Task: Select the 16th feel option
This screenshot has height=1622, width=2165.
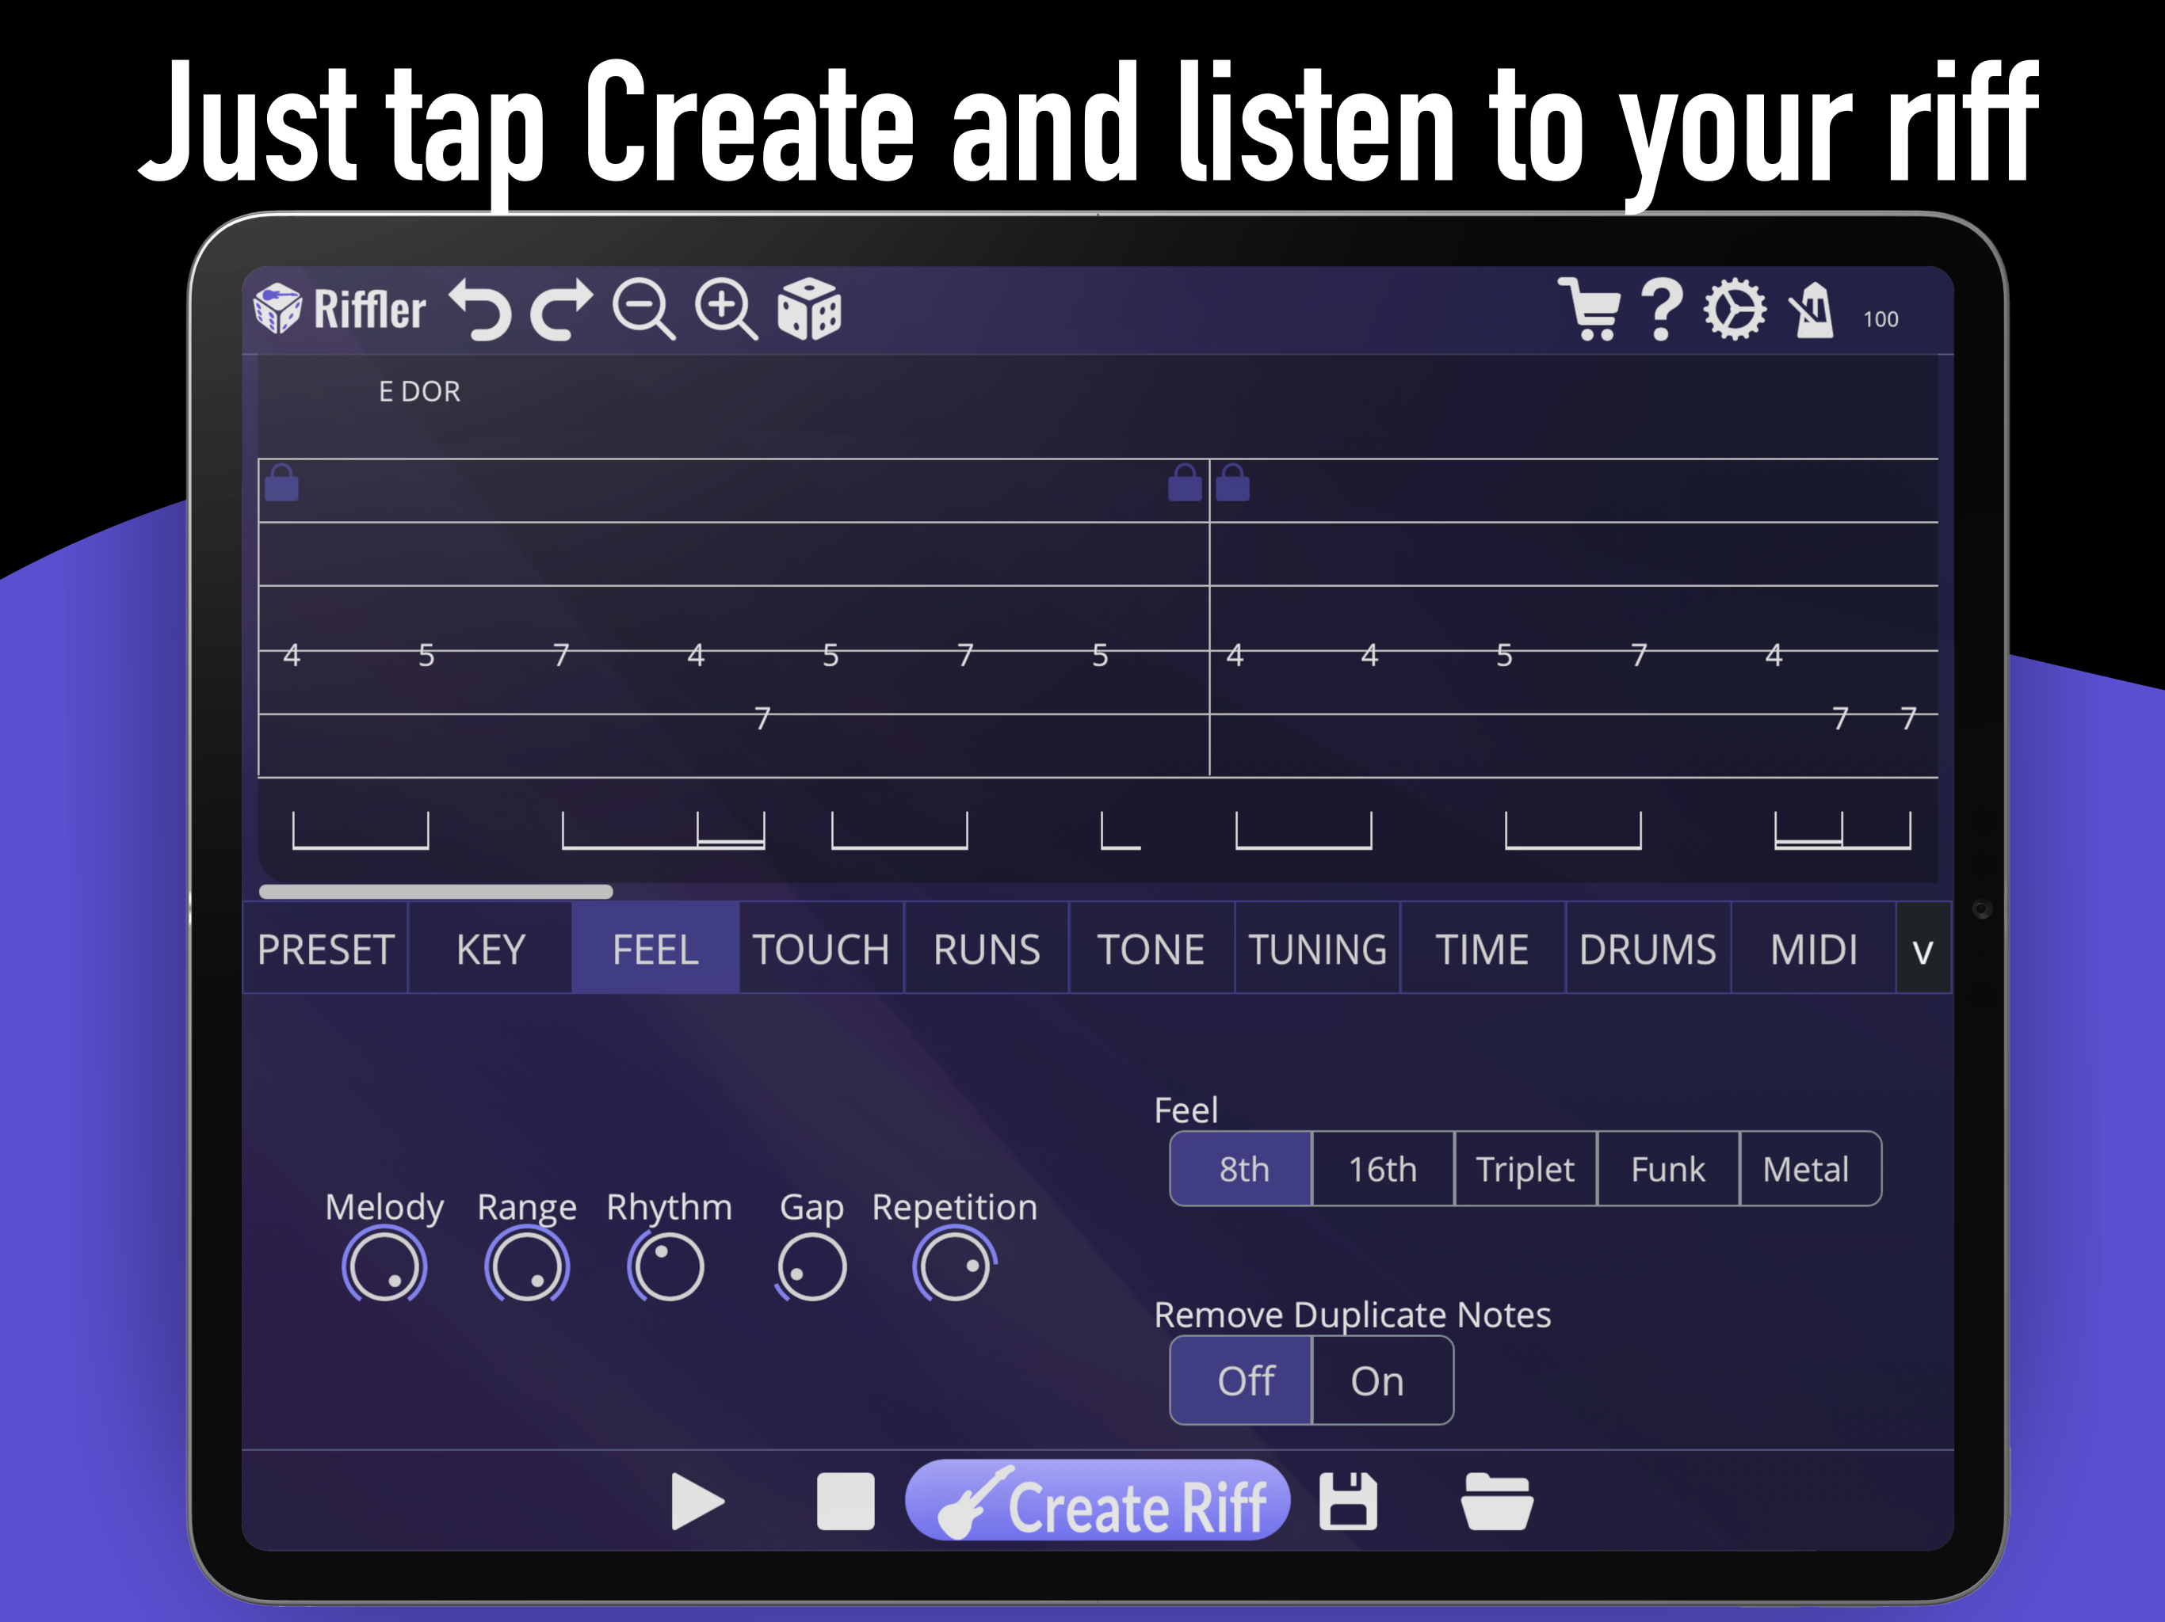Action: (1381, 1168)
